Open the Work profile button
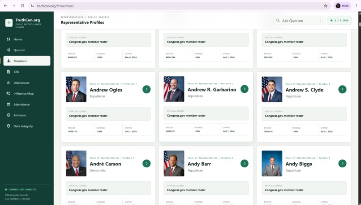Screen dimensions: 361x205 [x=342, y=6]
